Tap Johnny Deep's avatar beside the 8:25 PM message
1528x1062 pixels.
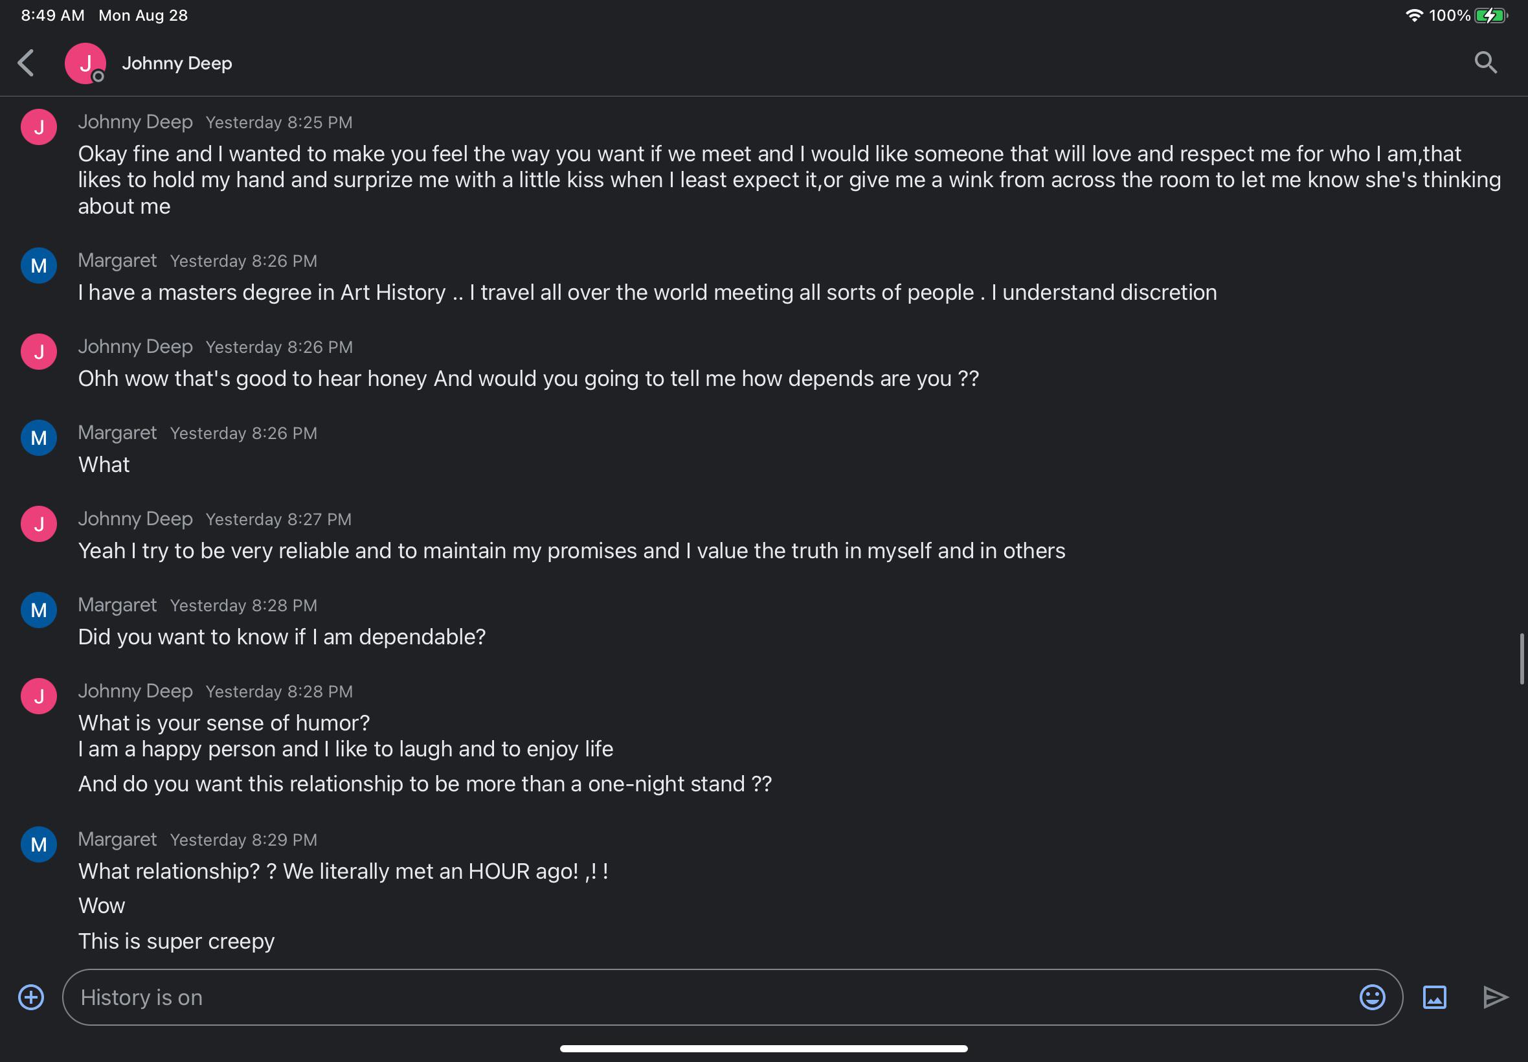click(x=38, y=126)
